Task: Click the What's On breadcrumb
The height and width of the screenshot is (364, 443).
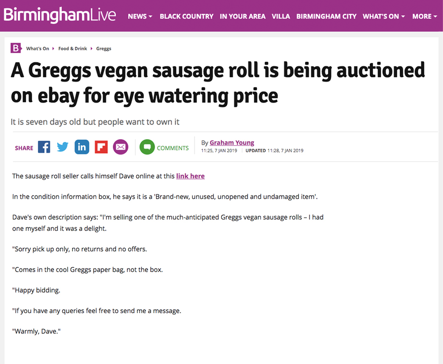Action: click(x=37, y=49)
